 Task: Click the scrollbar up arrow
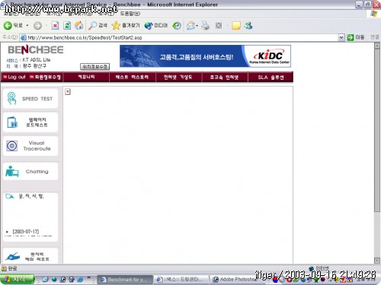377,46
